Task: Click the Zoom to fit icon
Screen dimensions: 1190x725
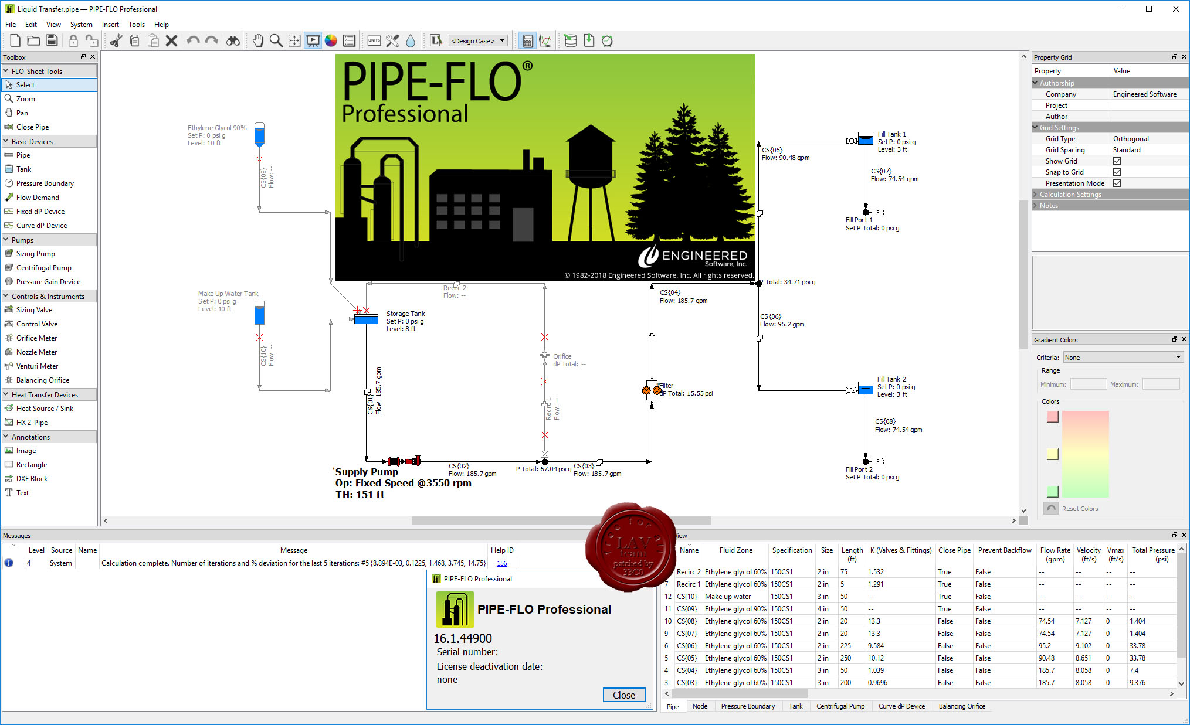Action: point(294,40)
